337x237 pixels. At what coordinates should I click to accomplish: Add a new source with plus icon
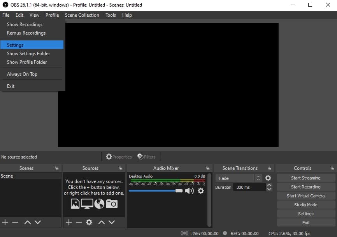pyautogui.click(x=68, y=222)
